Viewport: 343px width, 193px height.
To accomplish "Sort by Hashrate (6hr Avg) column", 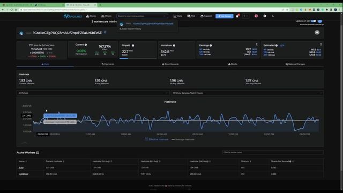I will (x=151, y=161).
